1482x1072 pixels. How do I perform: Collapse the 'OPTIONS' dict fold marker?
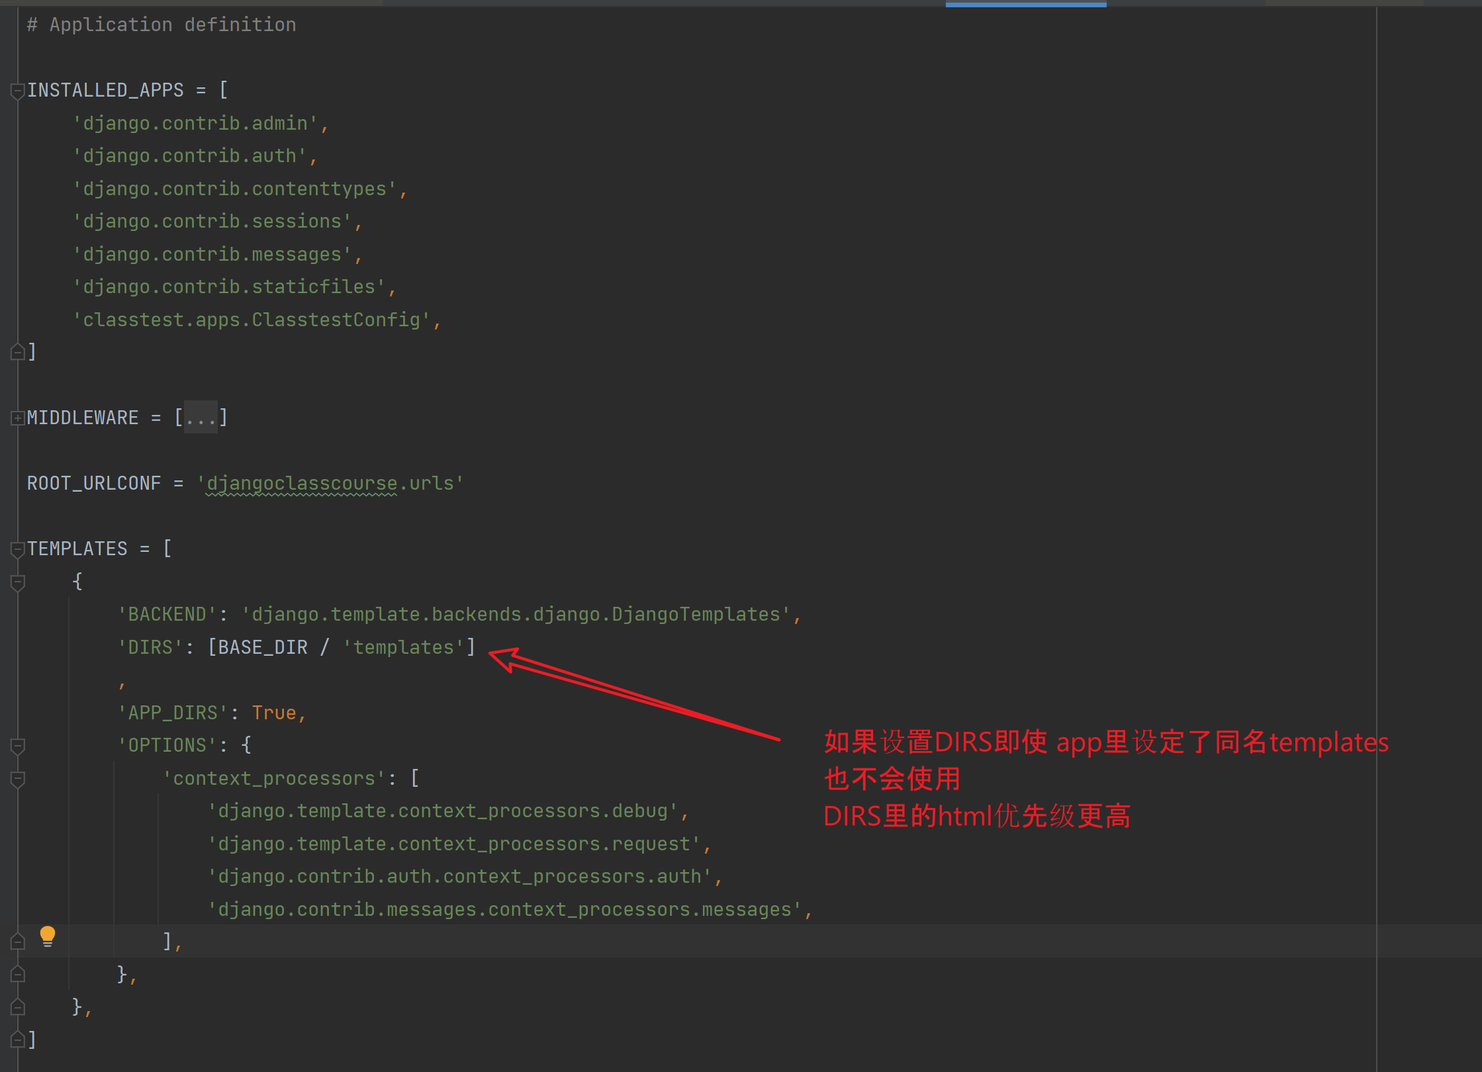[x=18, y=746]
